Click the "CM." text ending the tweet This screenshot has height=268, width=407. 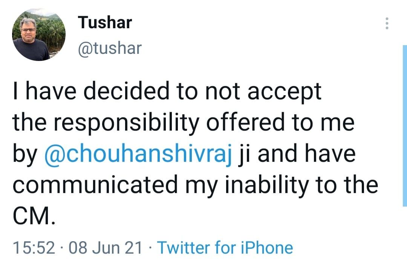coord(34,216)
